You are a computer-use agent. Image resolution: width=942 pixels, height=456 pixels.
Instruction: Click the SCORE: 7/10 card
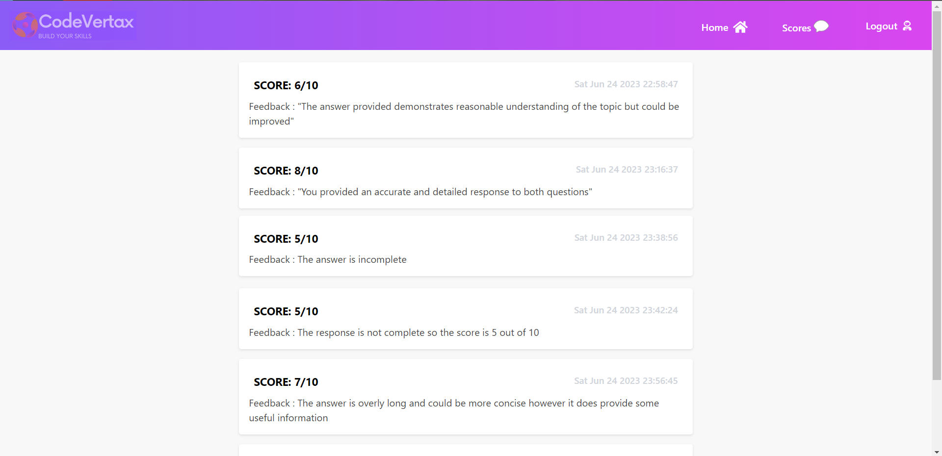pyautogui.click(x=465, y=397)
